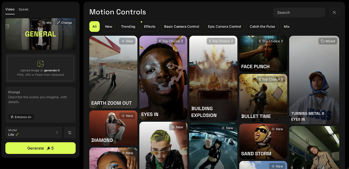Select the All filter chip

94,27
